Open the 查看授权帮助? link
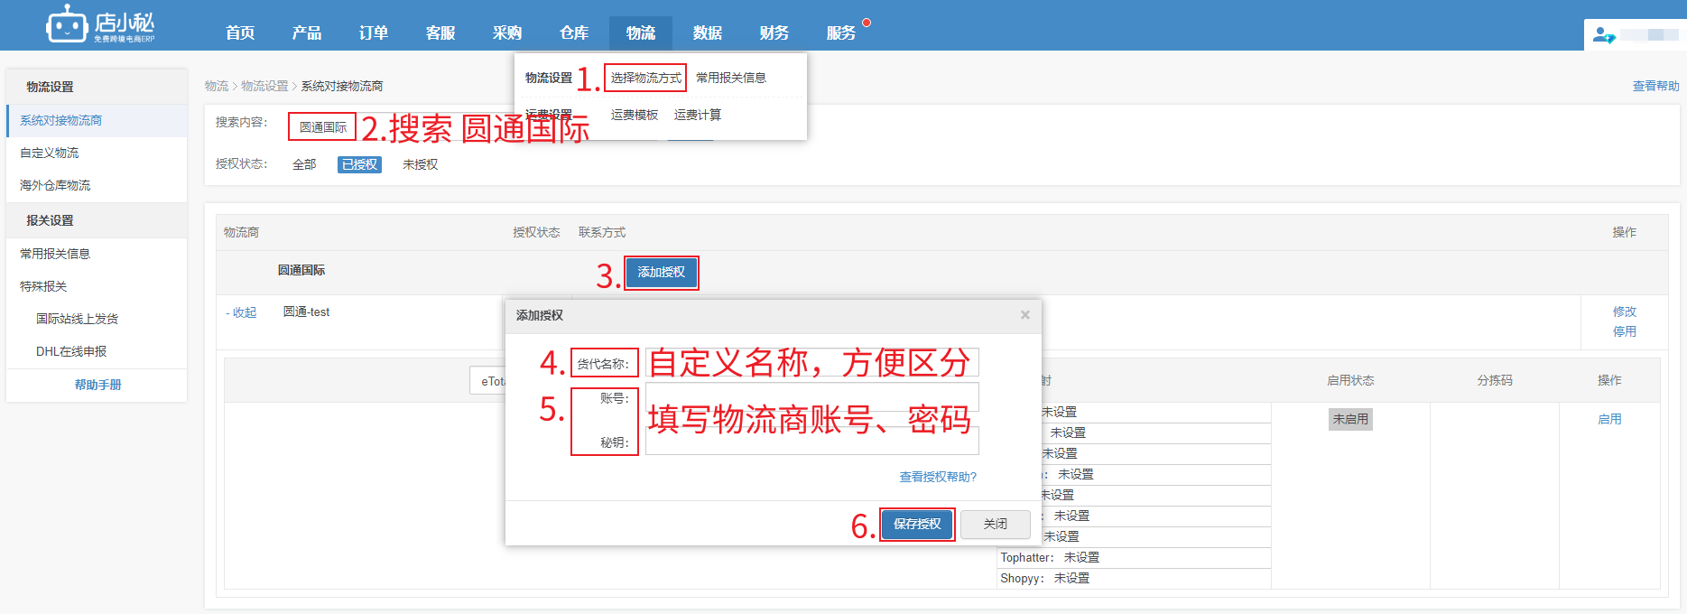 pyautogui.click(x=938, y=477)
